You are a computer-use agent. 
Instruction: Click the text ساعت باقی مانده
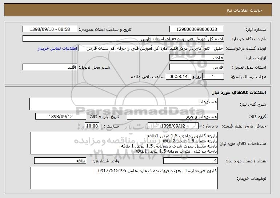coord(148,77)
